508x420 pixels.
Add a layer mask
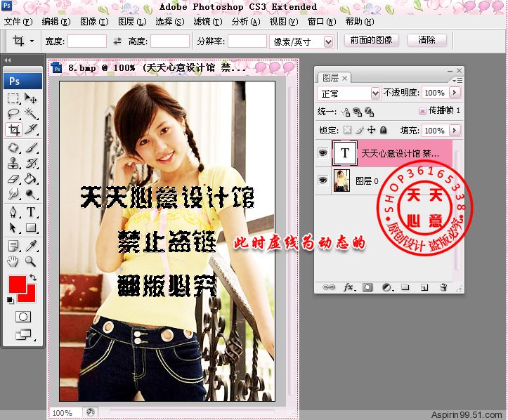point(367,287)
